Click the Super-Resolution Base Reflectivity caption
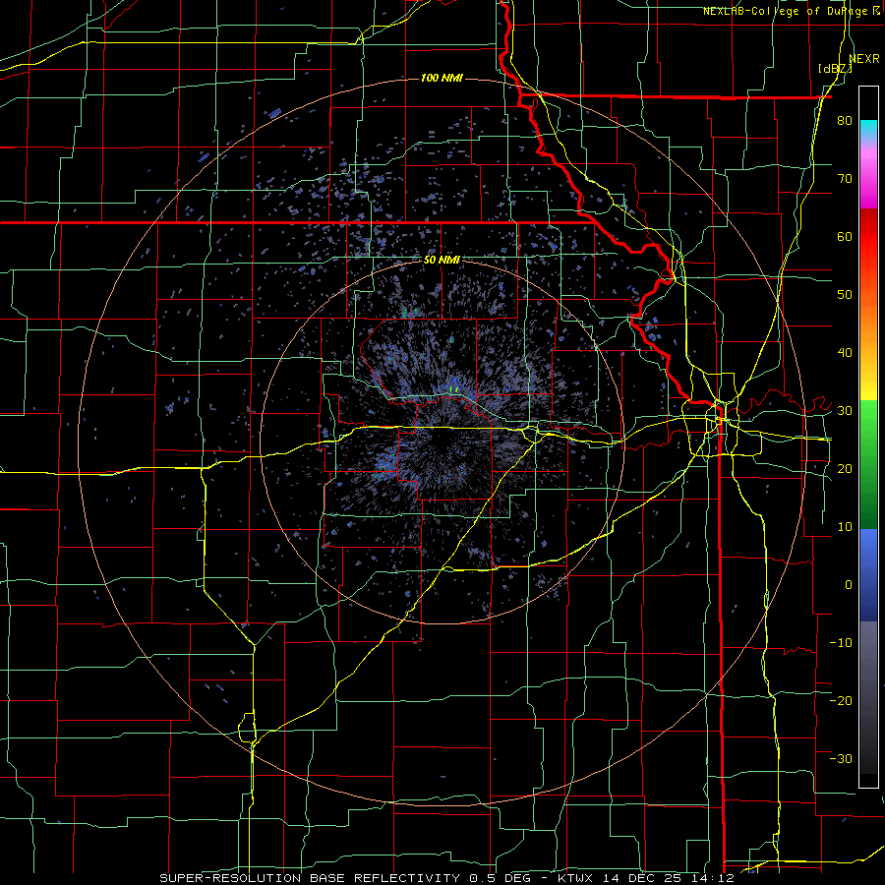Viewport: 885px width, 885px height. (310, 878)
